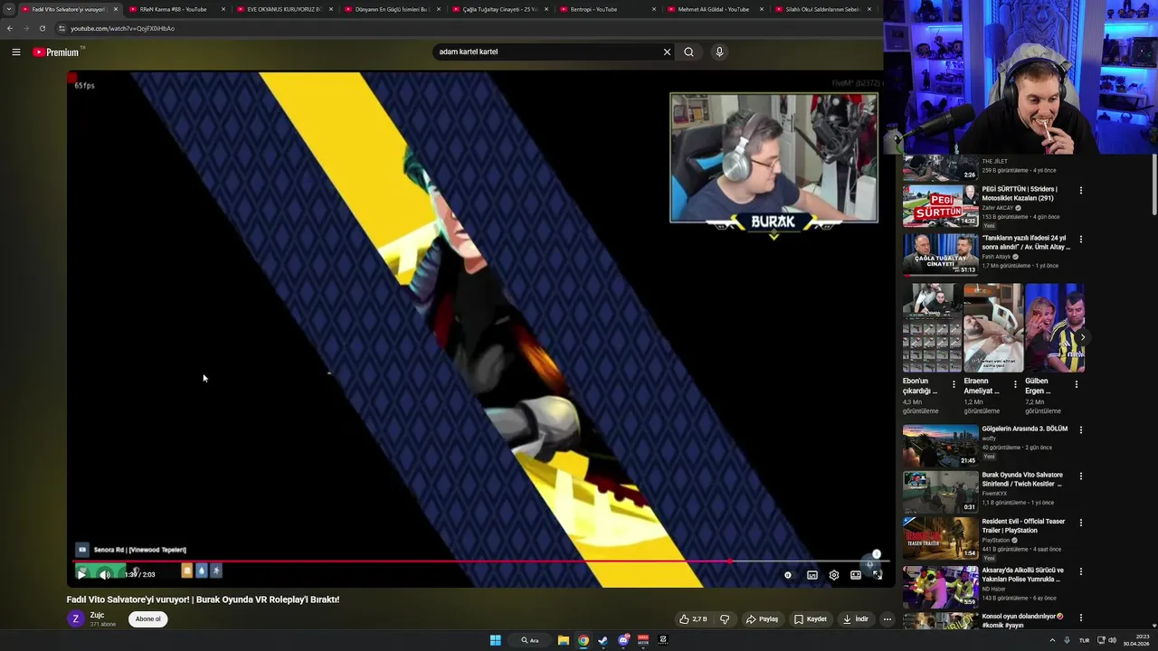
Task: Open File Explorer from the taskbar
Action: [564, 640]
